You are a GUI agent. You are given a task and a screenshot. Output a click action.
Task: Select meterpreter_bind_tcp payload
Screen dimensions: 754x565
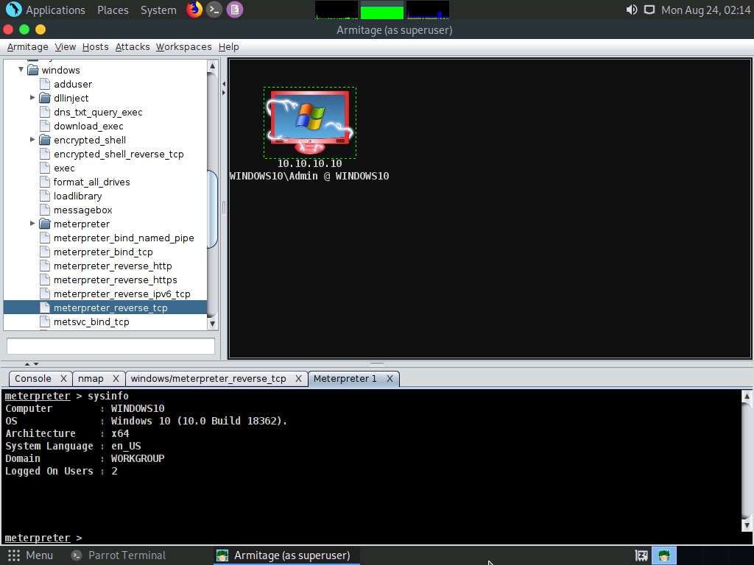(x=103, y=252)
